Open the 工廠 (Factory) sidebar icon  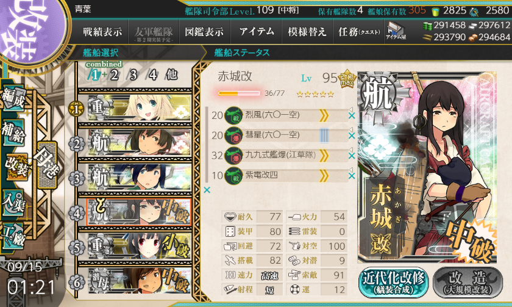coord(13,236)
